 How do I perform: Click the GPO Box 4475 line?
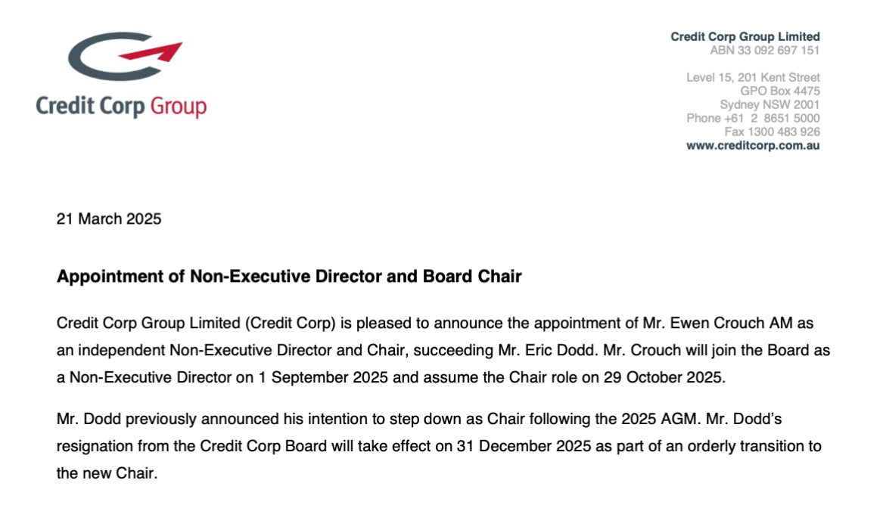780,91
